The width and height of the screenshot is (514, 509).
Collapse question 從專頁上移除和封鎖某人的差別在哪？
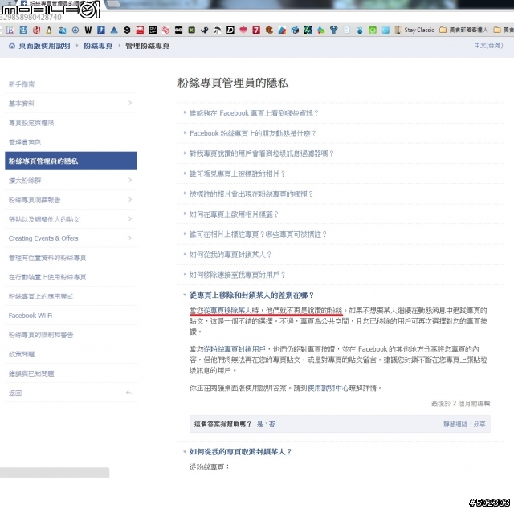(251, 295)
